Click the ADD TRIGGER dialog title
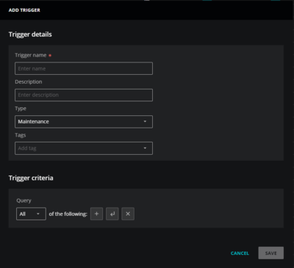The image size is (294, 268). (x=24, y=10)
